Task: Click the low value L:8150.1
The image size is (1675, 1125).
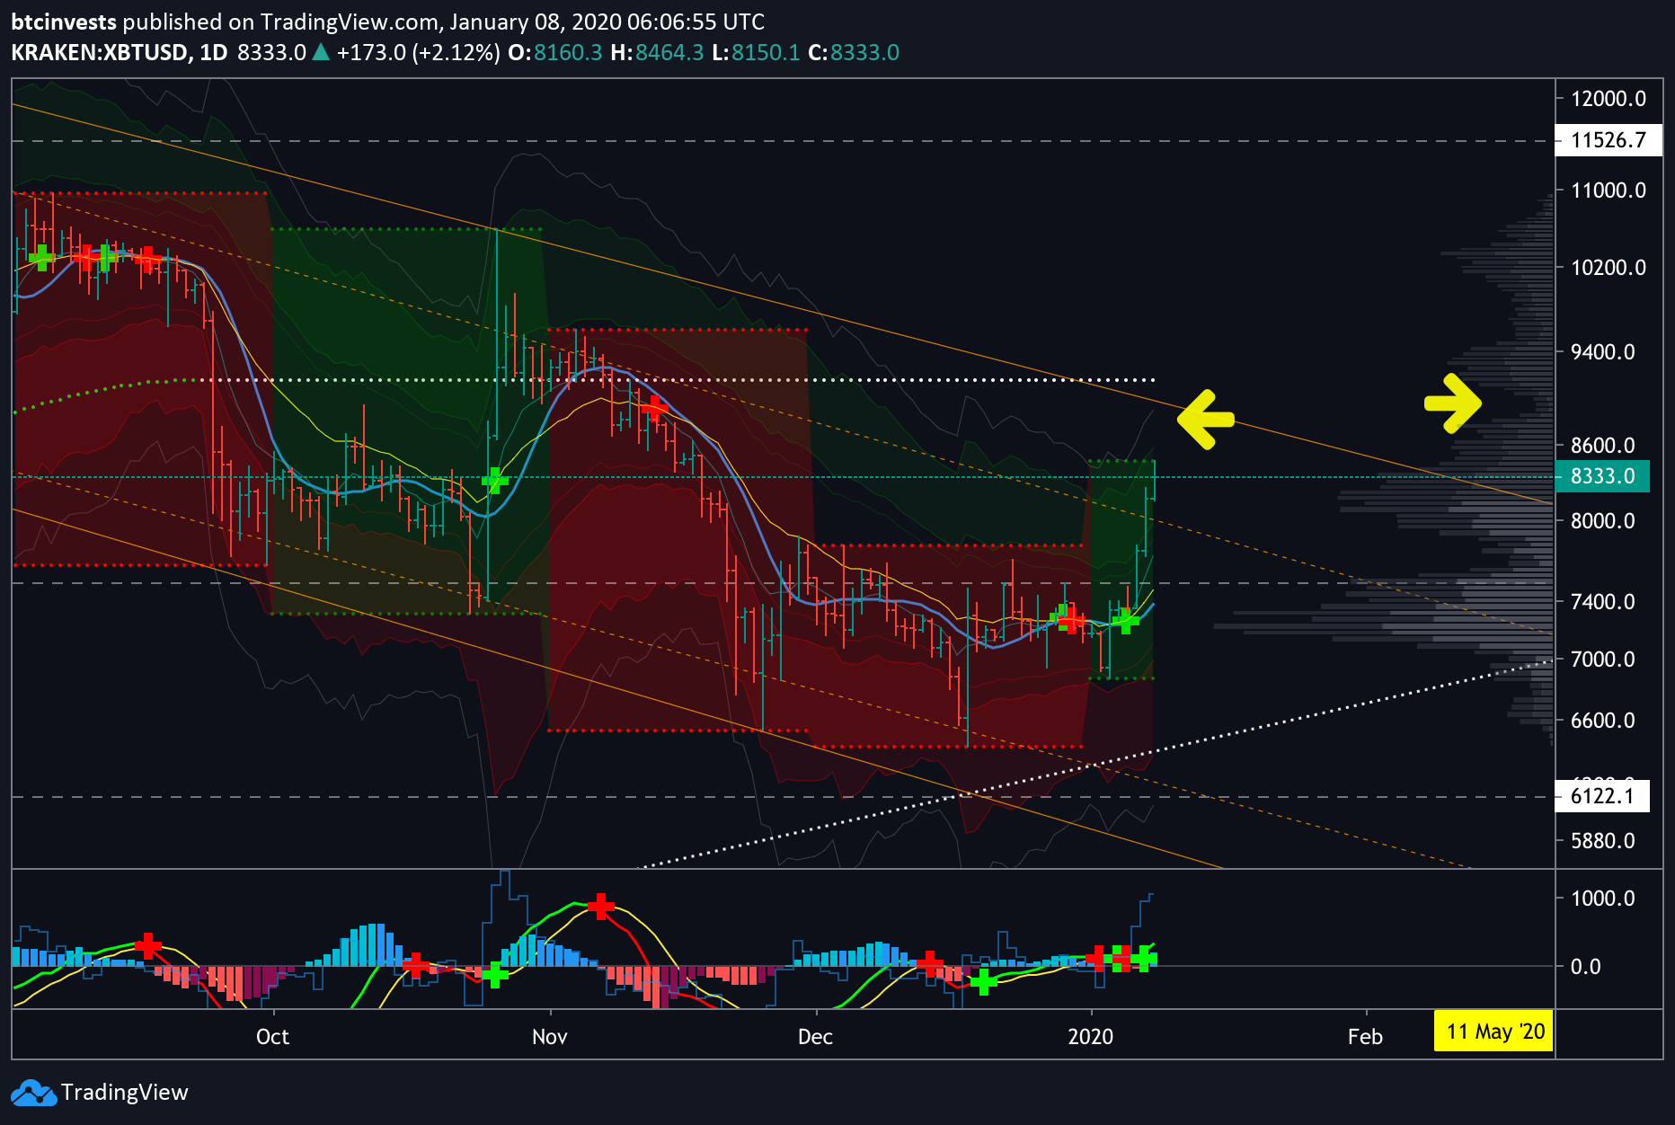Action: tap(756, 53)
